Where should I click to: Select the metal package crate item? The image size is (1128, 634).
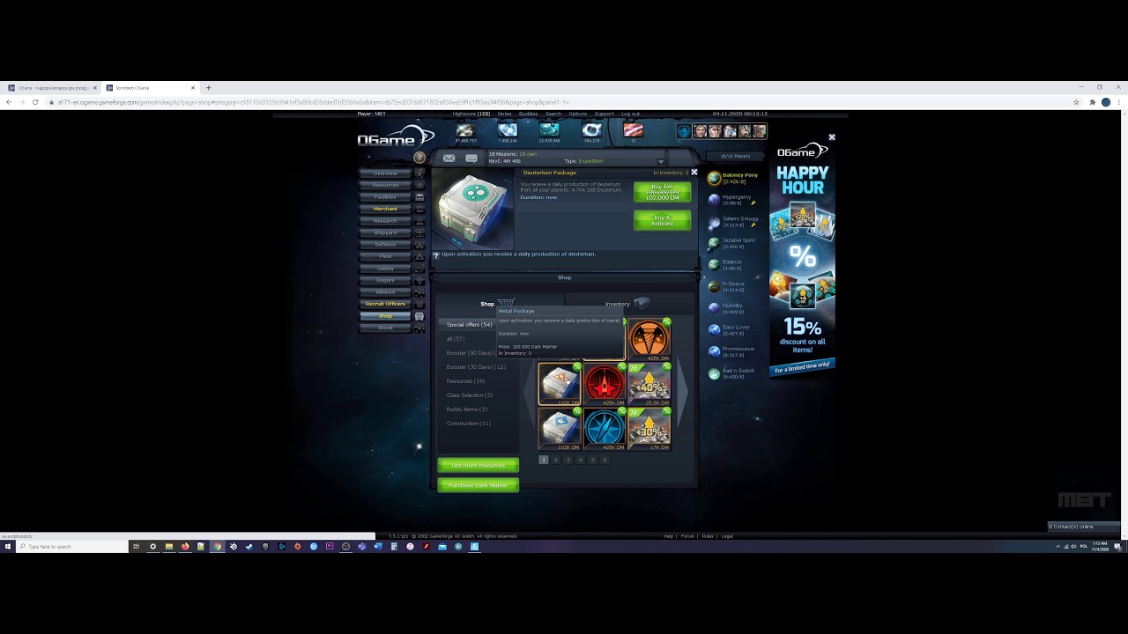pos(560,384)
